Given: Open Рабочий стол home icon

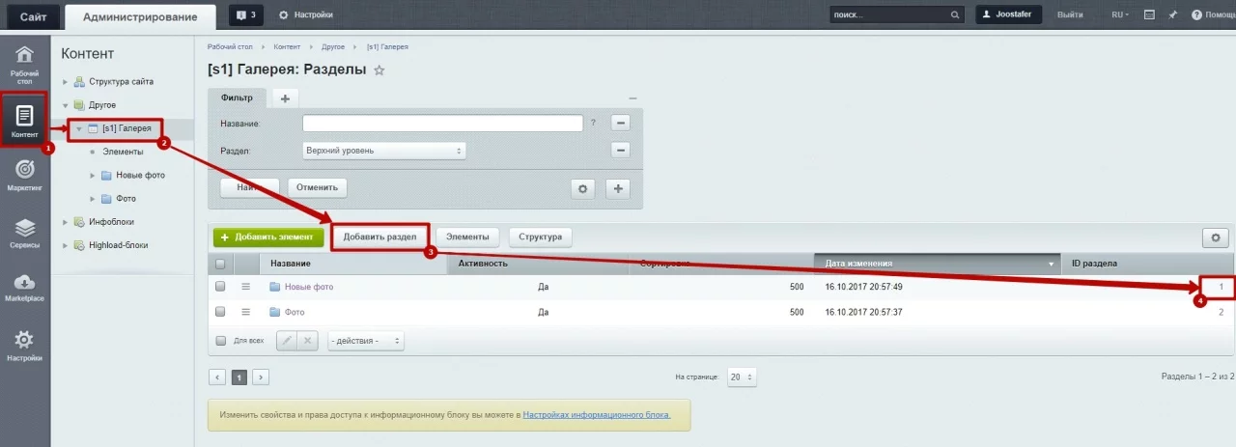Looking at the screenshot, I should click(25, 63).
